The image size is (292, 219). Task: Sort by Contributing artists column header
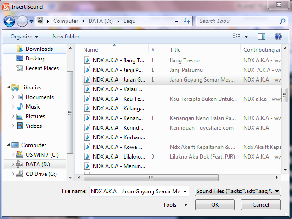(x=261, y=50)
